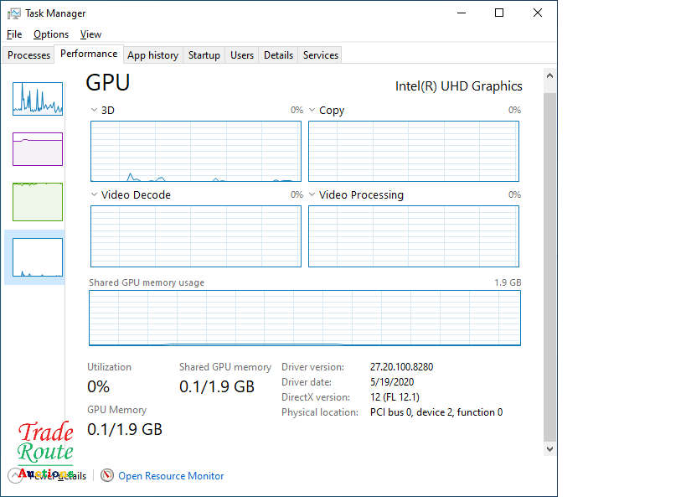The height and width of the screenshot is (497, 686).
Task: Click the scrollbar up arrow
Action: (549, 75)
